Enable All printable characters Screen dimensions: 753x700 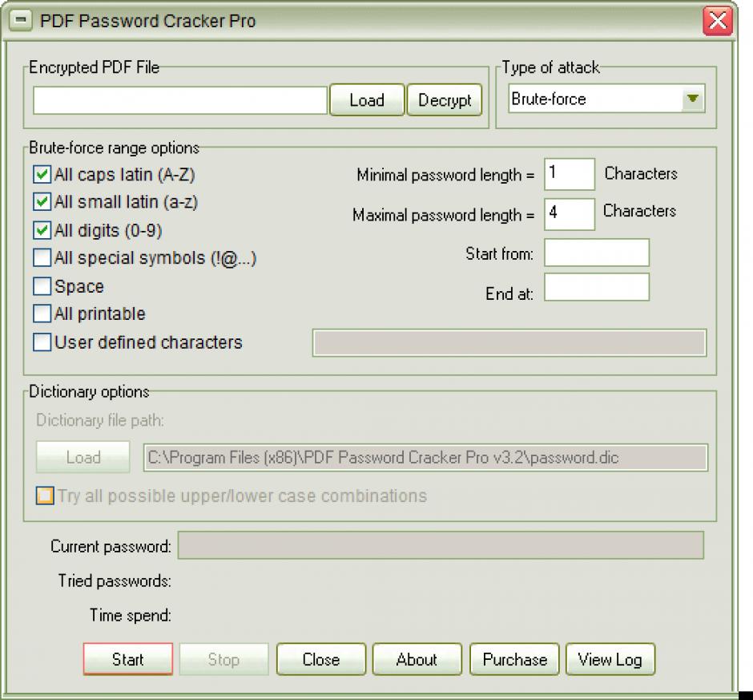[x=42, y=314]
